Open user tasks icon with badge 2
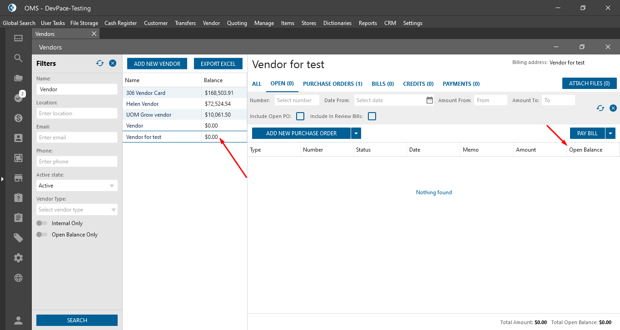This screenshot has height=330, width=620. 18,98
